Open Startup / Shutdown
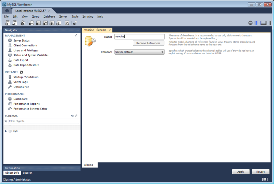274x184 pixels. pyautogui.click(x=26, y=77)
